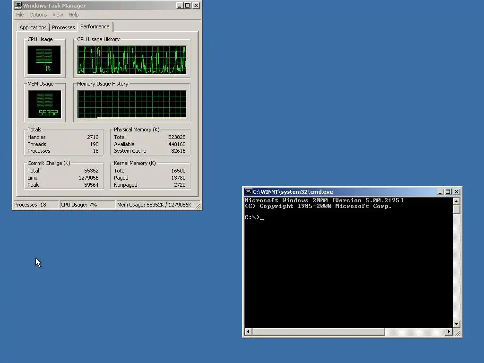The width and height of the screenshot is (484, 363).
Task: Click the cmd scroll left arrow
Action: [248, 332]
